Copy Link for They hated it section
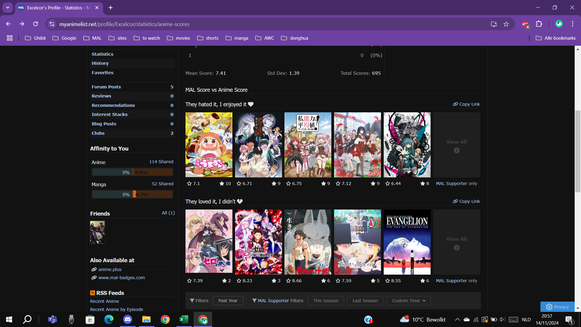Screen dimensions: 581x327 coord(466,104)
